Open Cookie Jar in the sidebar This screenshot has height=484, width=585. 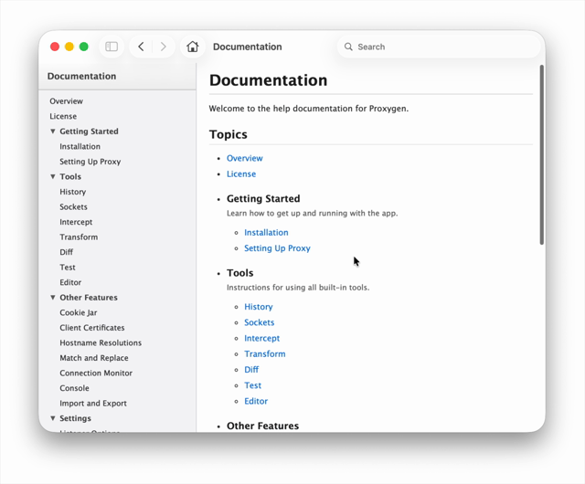pyautogui.click(x=79, y=312)
